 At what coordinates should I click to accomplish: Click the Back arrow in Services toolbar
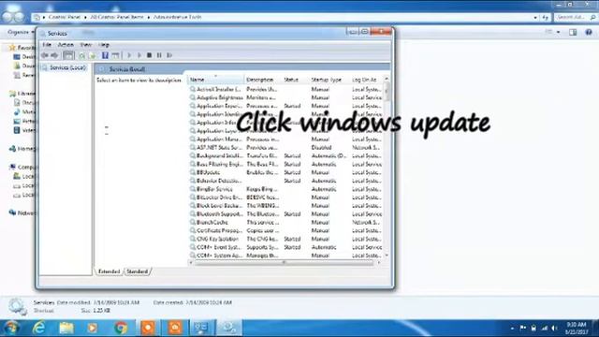[45, 55]
